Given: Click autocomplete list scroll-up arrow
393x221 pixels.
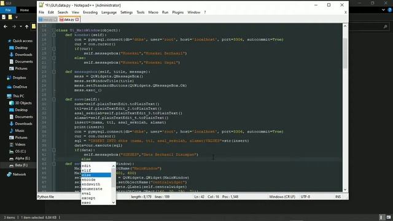Looking at the screenshot, I should point(114,166).
